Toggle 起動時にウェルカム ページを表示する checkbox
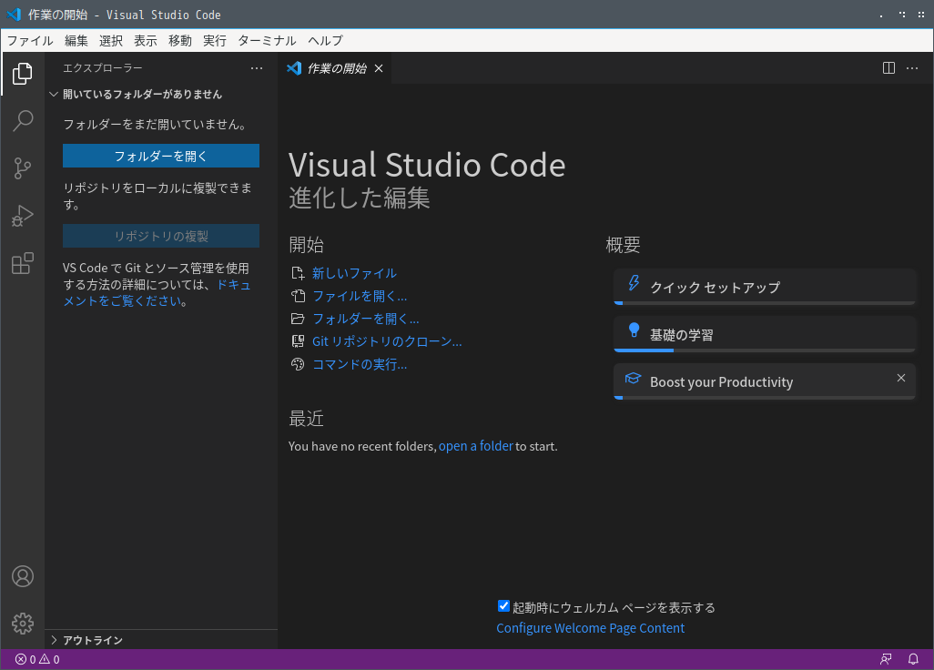The image size is (934, 670). (503, 606)
